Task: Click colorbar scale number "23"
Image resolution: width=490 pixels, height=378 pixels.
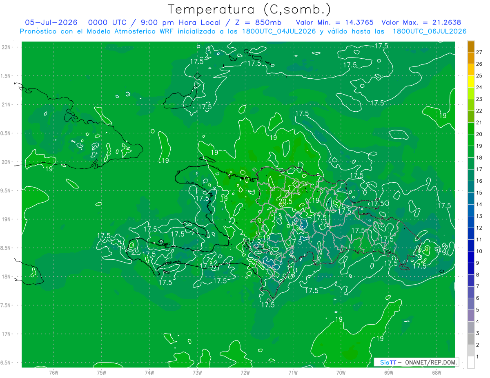Action: pos(479,99)
